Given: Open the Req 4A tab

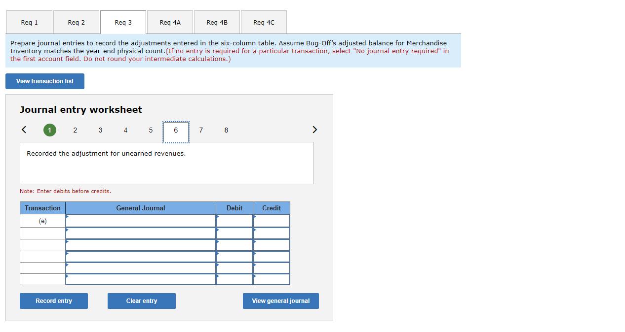Looking at the screenshot, I should [170, 22].
